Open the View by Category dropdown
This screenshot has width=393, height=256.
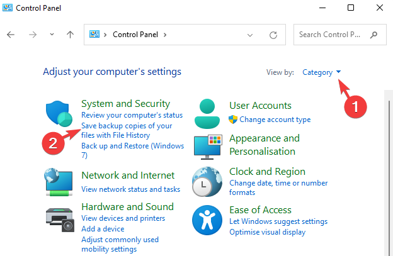point(321,72)
